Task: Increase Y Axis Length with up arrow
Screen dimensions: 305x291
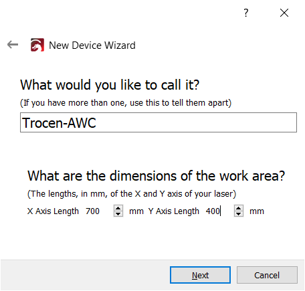Action: pos(239,208)
